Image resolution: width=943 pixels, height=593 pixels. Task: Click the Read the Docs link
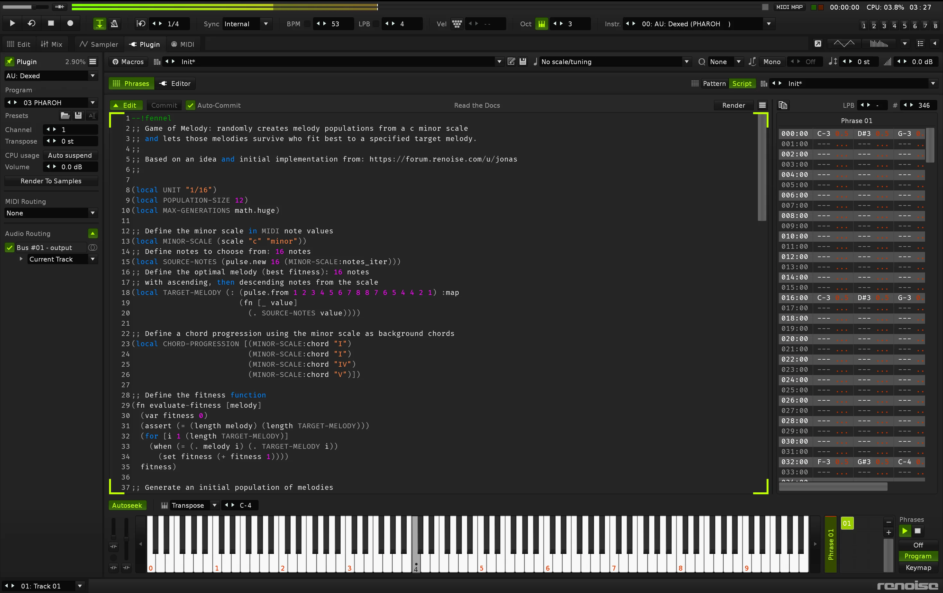click(x=477, y=105)
